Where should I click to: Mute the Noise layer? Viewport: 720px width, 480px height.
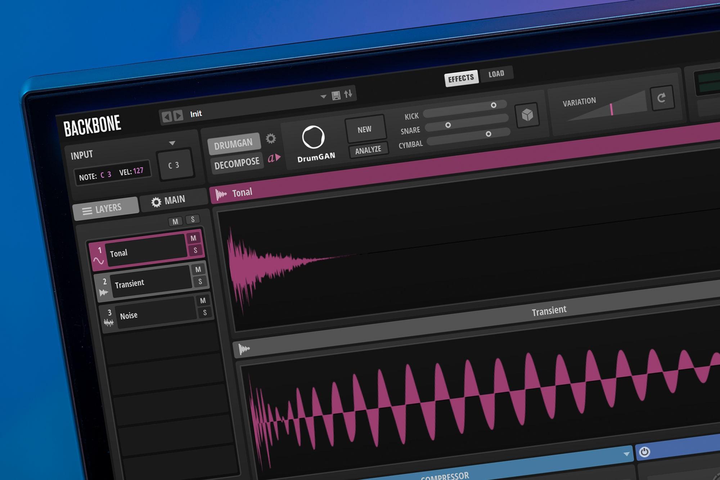[x=203, y=301]
